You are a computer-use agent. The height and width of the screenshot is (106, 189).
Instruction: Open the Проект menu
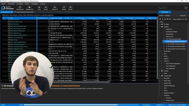coord(3,4)
